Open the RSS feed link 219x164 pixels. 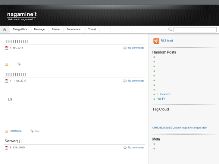tap(167, 41)
